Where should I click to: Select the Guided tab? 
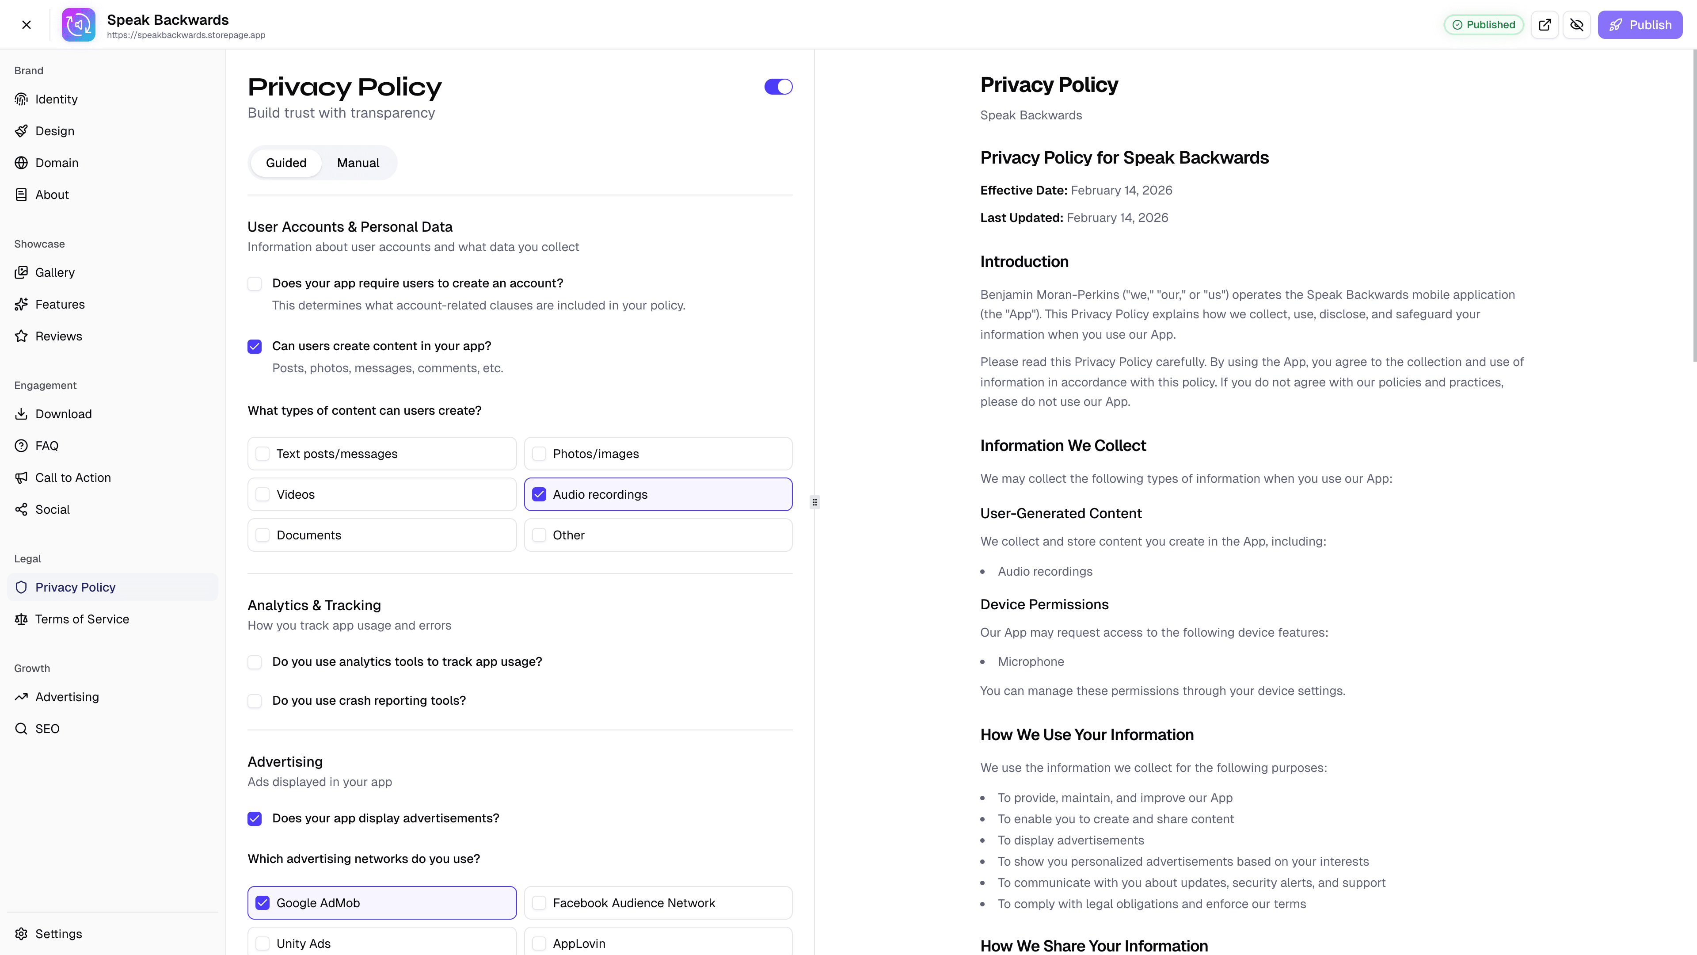(286, 163)
